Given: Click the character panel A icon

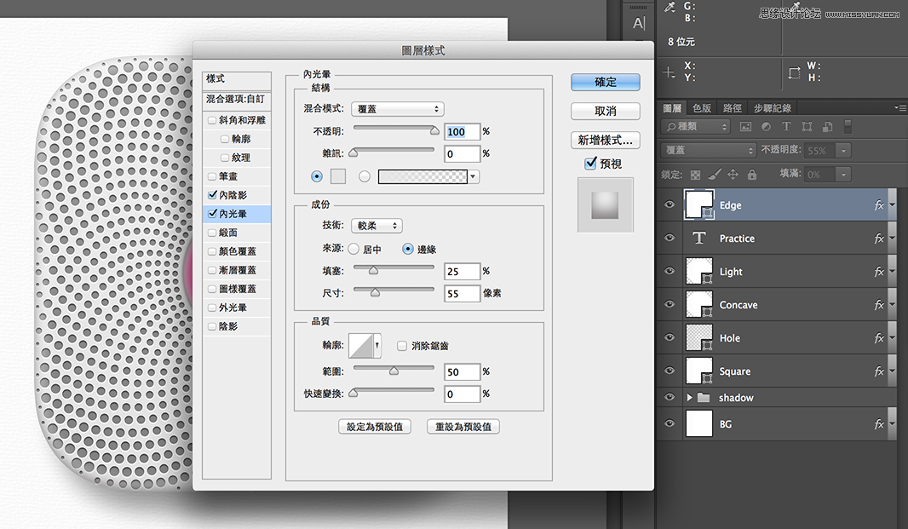Looking at the screenshot, I should pos(638,23).
